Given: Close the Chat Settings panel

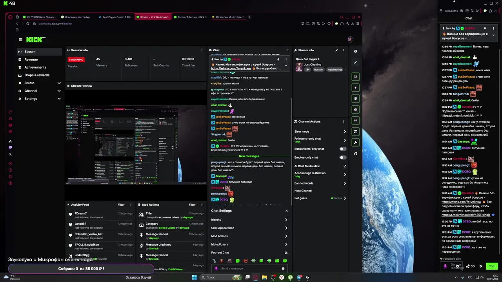Looking at the screenshot, I should tap(287, 211).
